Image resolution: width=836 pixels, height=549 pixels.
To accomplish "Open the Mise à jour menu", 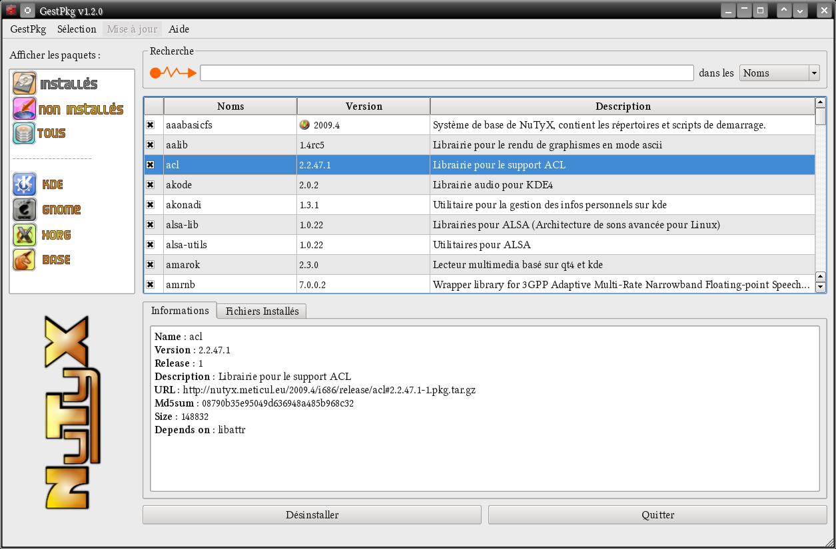I will pos(133,29).
